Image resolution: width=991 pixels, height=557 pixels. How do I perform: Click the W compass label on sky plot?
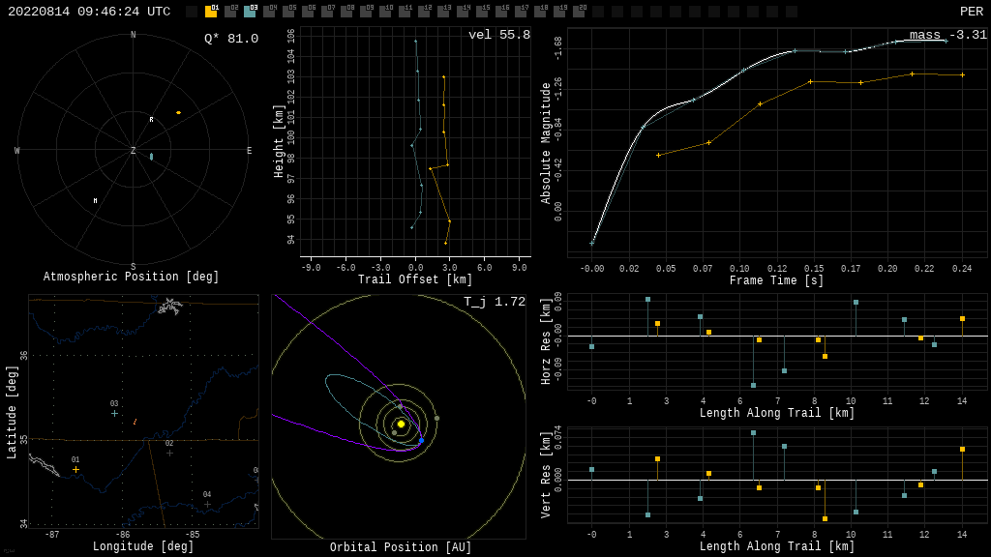(17, 150)
